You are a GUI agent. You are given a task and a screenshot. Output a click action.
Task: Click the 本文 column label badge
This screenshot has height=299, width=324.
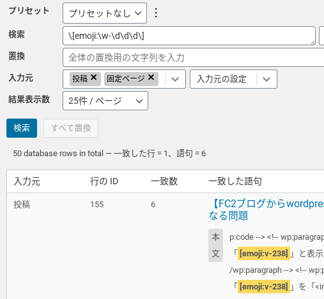coord(215,245)
